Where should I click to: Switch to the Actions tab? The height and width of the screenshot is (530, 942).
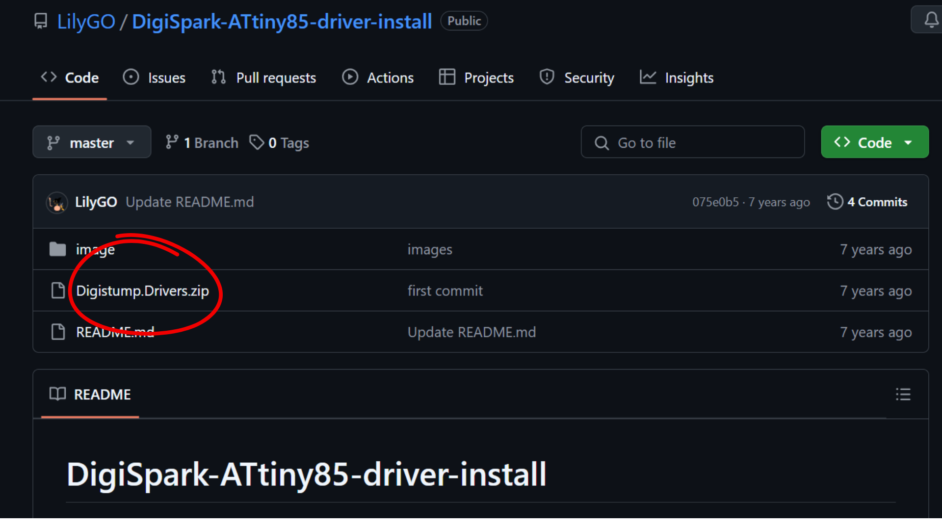point(378,78)
